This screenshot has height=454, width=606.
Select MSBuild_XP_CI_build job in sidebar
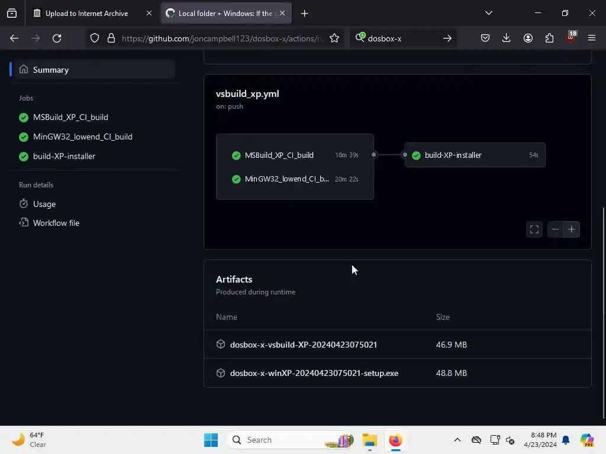(x=70, y=118)
